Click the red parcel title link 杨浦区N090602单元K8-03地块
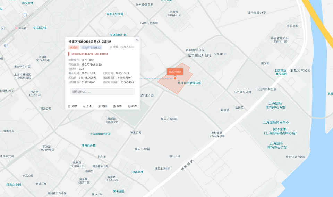 [90, 54]
